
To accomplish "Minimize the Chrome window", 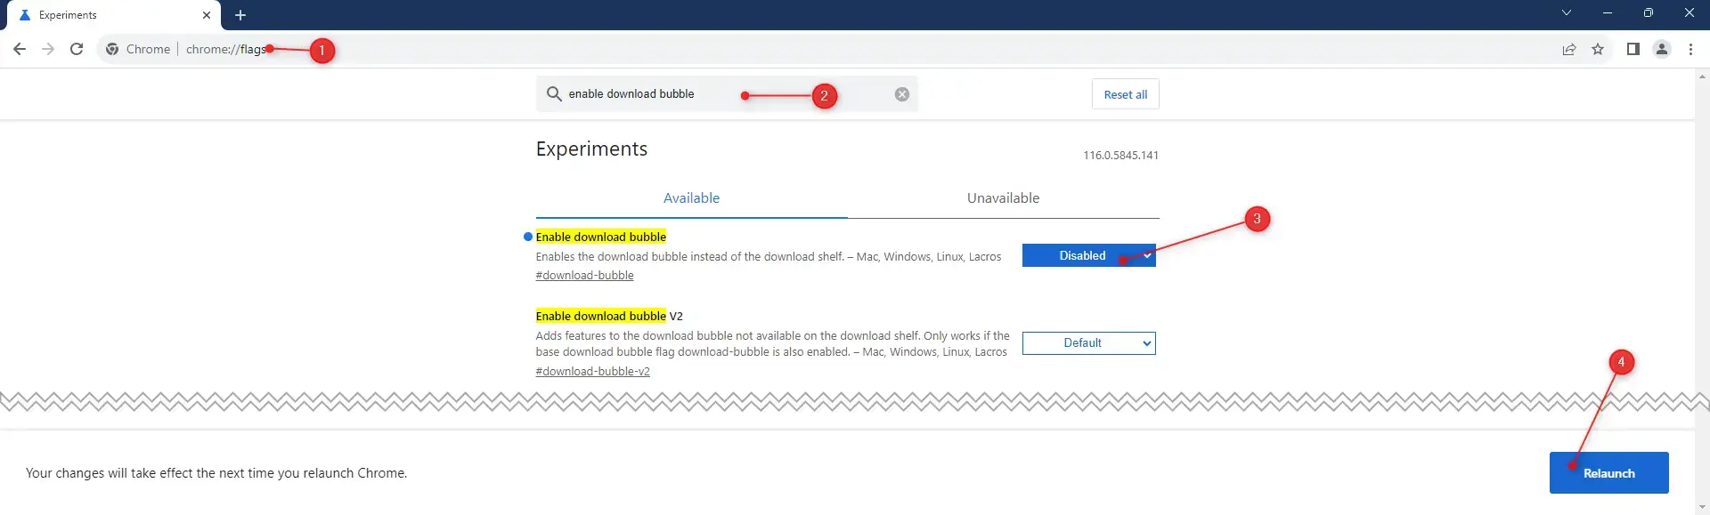I will [x=1608, y=12].
